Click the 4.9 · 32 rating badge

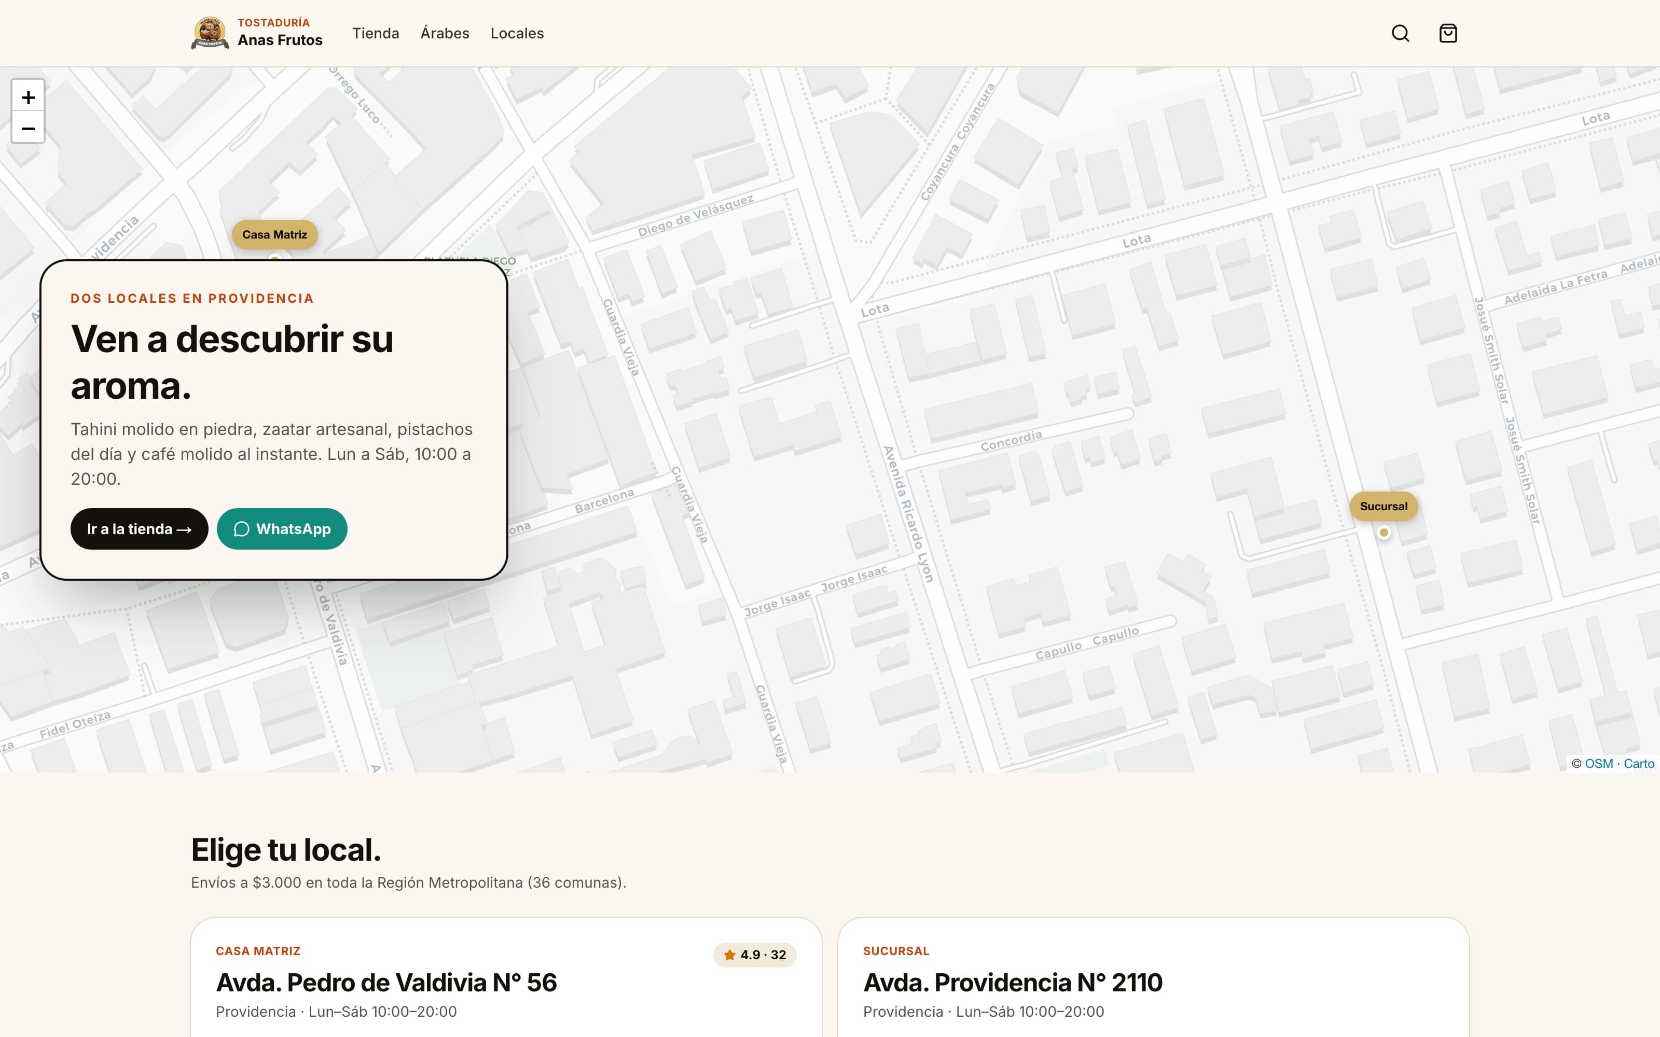pyautogui.click(x=755, y=955)
